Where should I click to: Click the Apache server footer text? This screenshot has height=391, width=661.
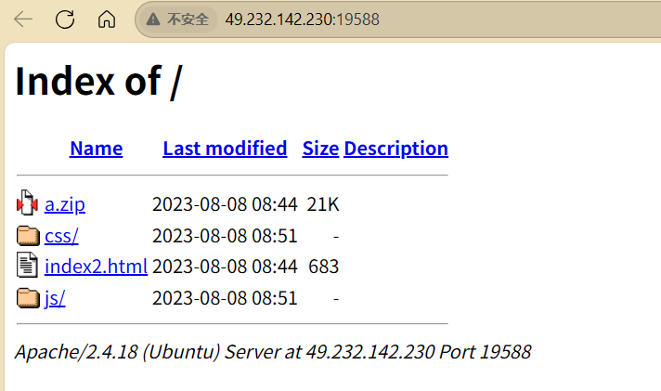point(273,352)
